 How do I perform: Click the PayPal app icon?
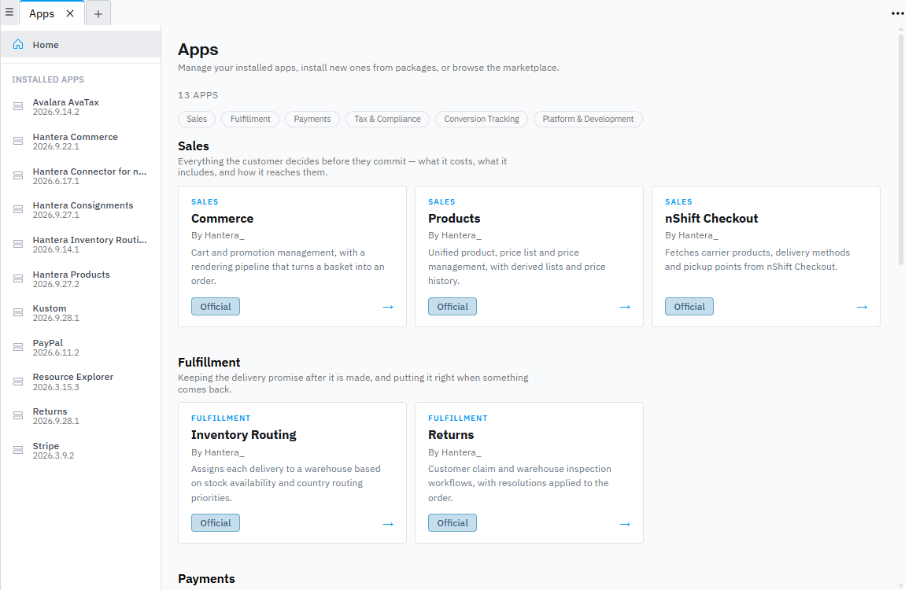coord(18,348)
